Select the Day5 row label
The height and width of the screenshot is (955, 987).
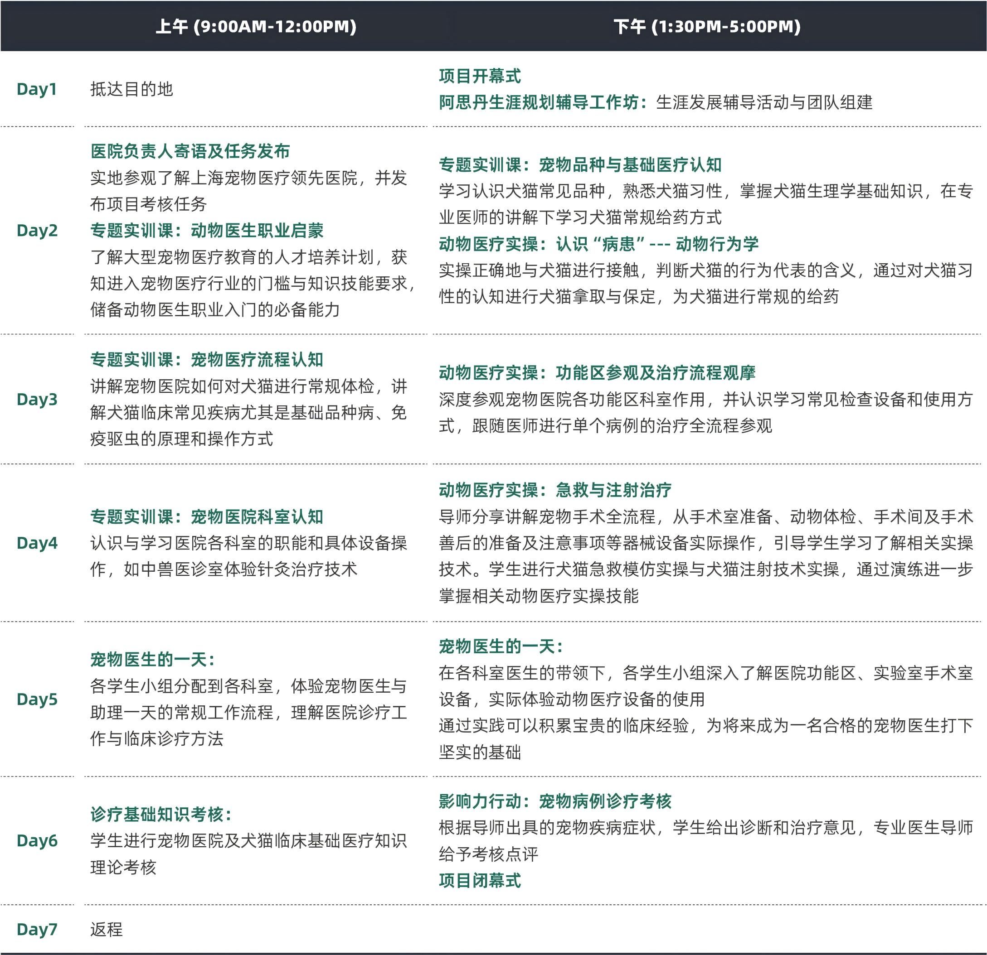37,699
